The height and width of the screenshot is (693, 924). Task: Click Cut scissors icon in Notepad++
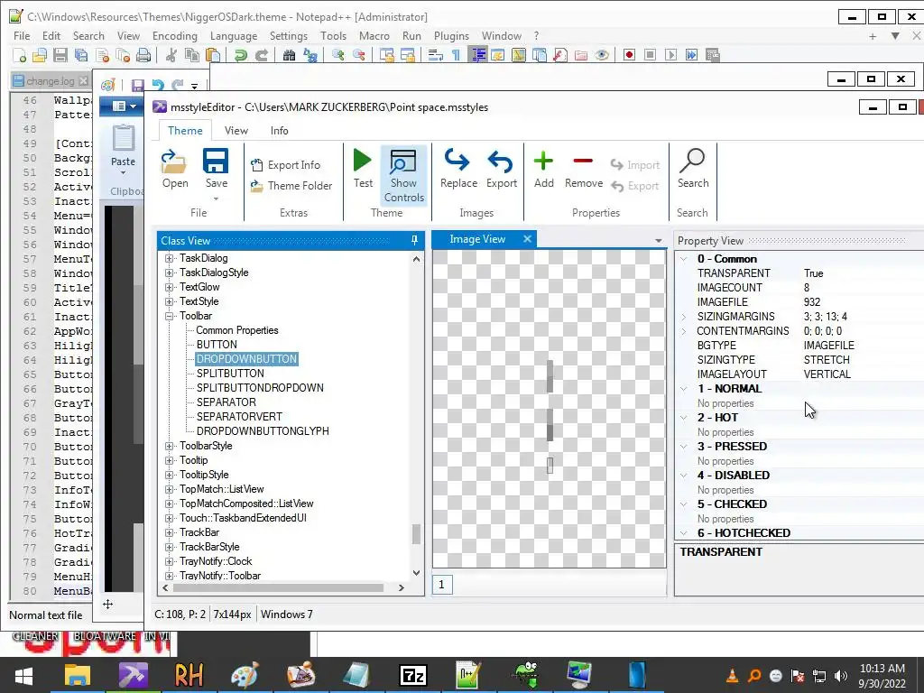(171, 55)
